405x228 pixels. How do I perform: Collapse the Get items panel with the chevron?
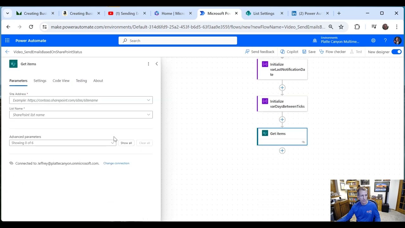pyautogui.click(x=157, y=64)
